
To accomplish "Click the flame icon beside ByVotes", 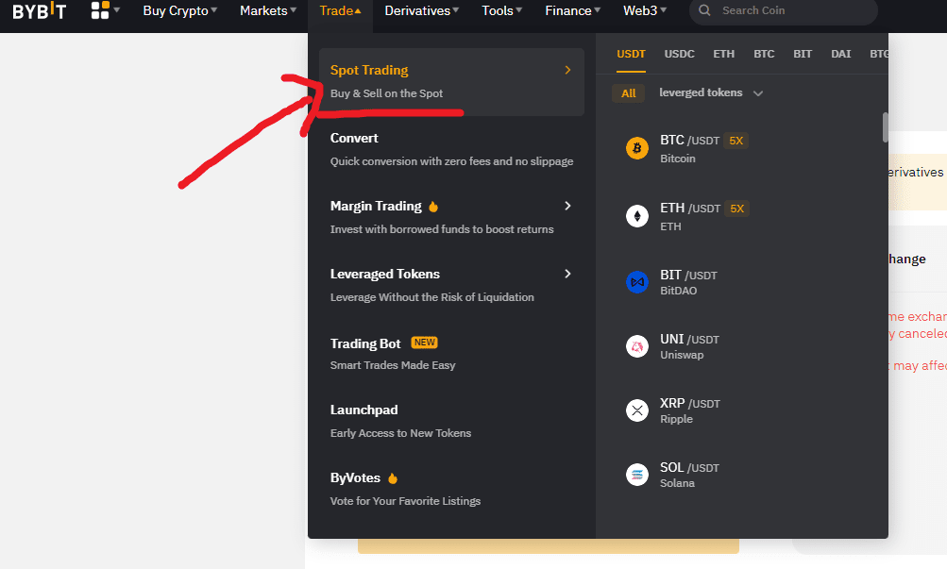I will coord(393,477).
